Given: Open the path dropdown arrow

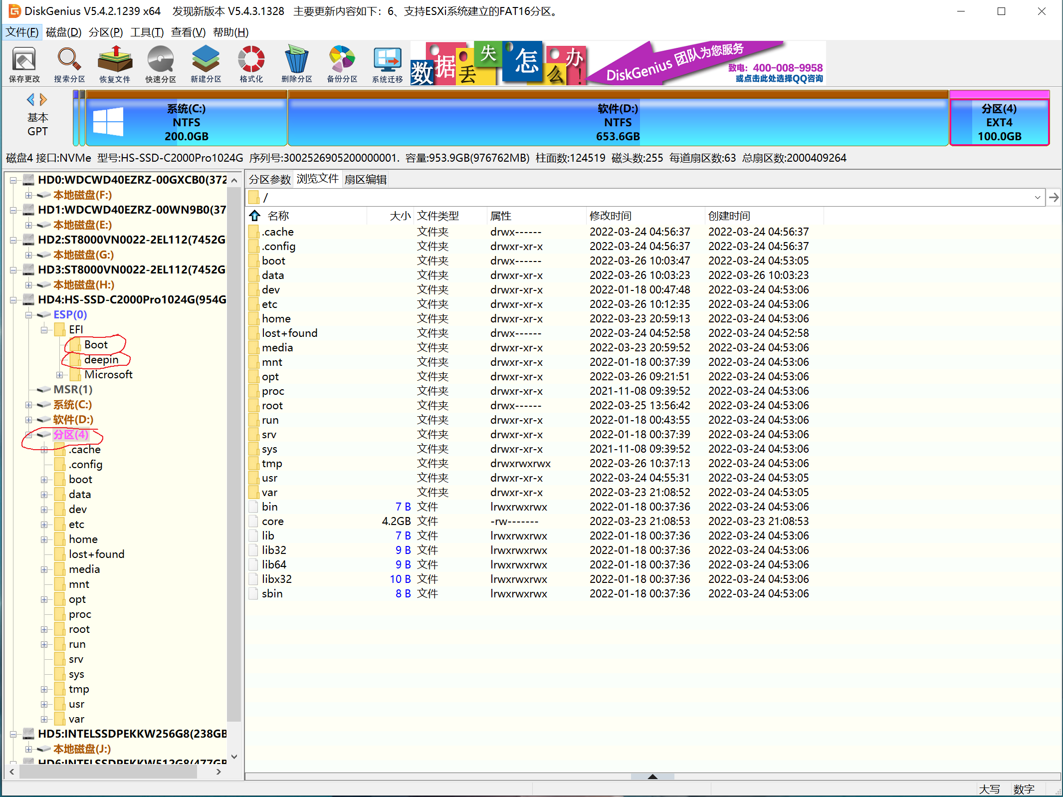Looking at the screenshot, I should pos(1037,198).
